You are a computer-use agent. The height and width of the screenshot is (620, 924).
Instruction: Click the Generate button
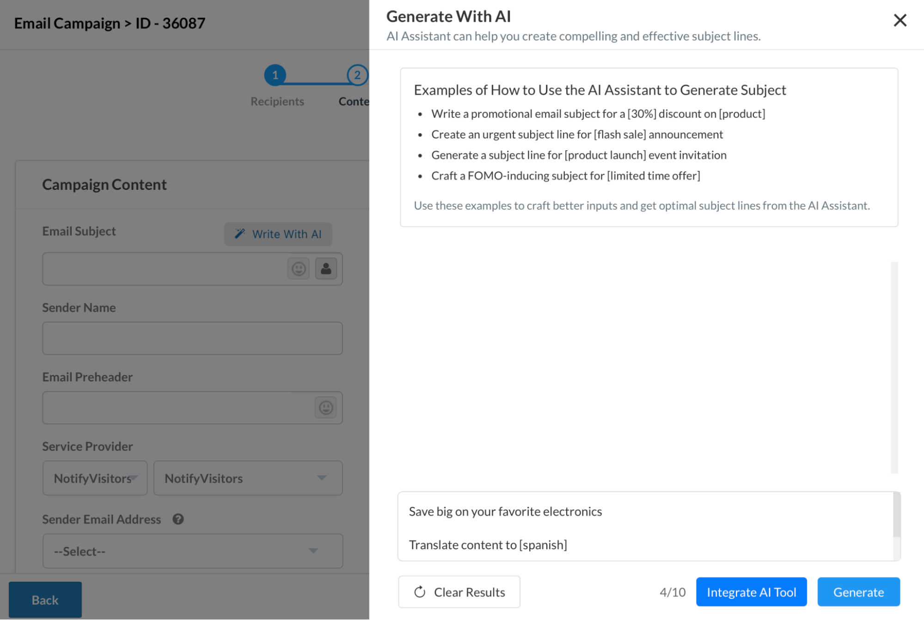click(x=858, y=592)
